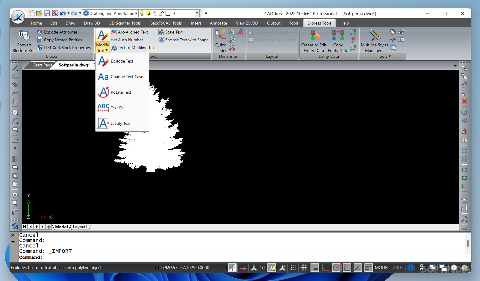The image size is (480, 281).
Task: Click Enclose Text with Shape
Action: [x=183, y=40]
